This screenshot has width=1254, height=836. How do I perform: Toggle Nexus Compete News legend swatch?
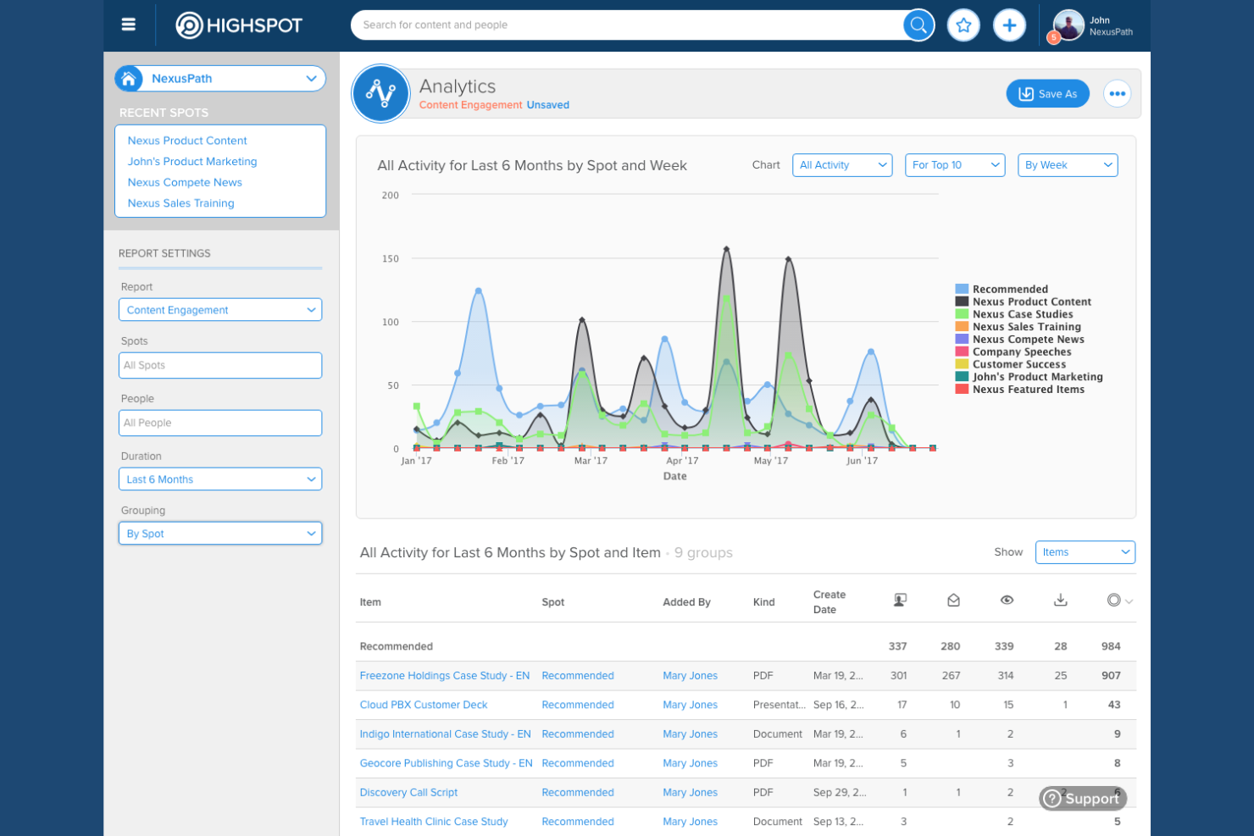point(962,339)
